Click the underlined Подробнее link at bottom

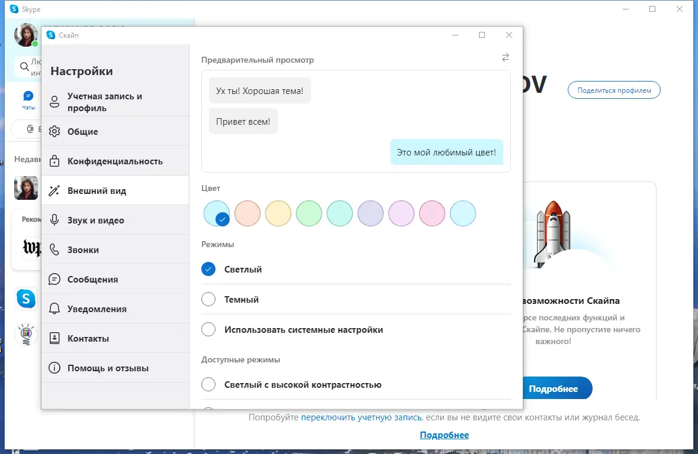pyautogui.click(x=444, y=435)
